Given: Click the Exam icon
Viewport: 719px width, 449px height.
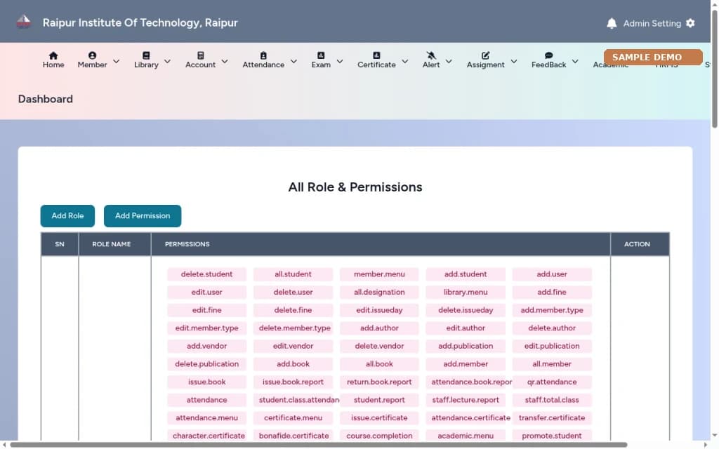Looking at the screenshot, I should pyautogui.click(x=321, y=55).
